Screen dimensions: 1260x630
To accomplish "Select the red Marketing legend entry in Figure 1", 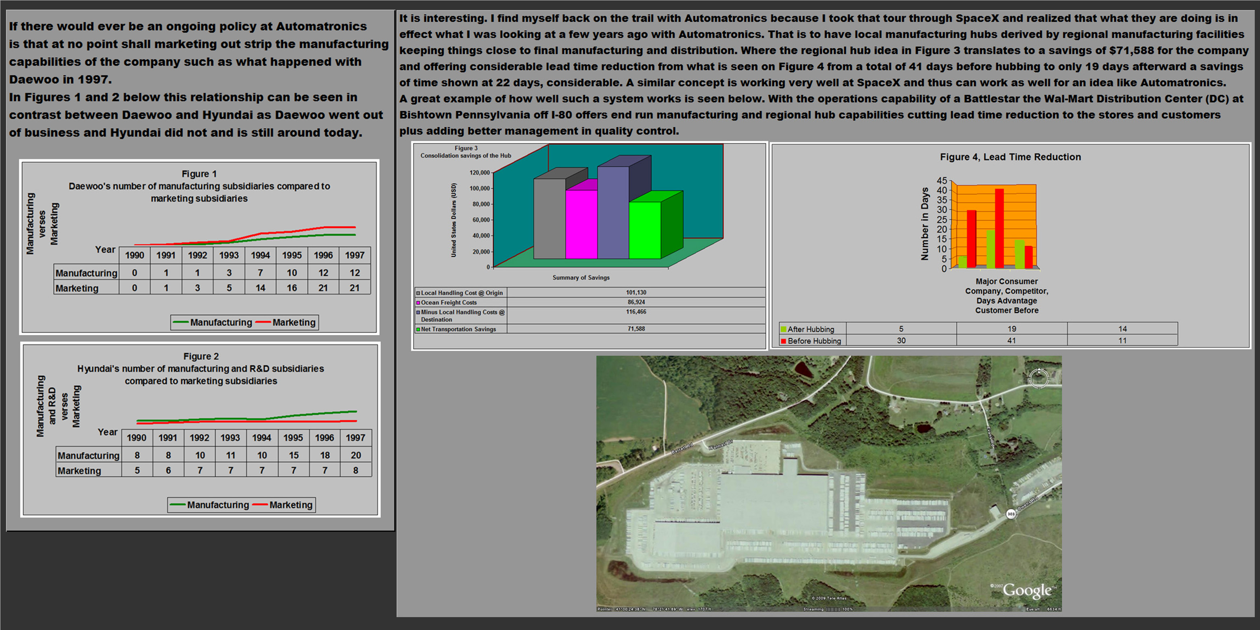I will pos(286,322).
